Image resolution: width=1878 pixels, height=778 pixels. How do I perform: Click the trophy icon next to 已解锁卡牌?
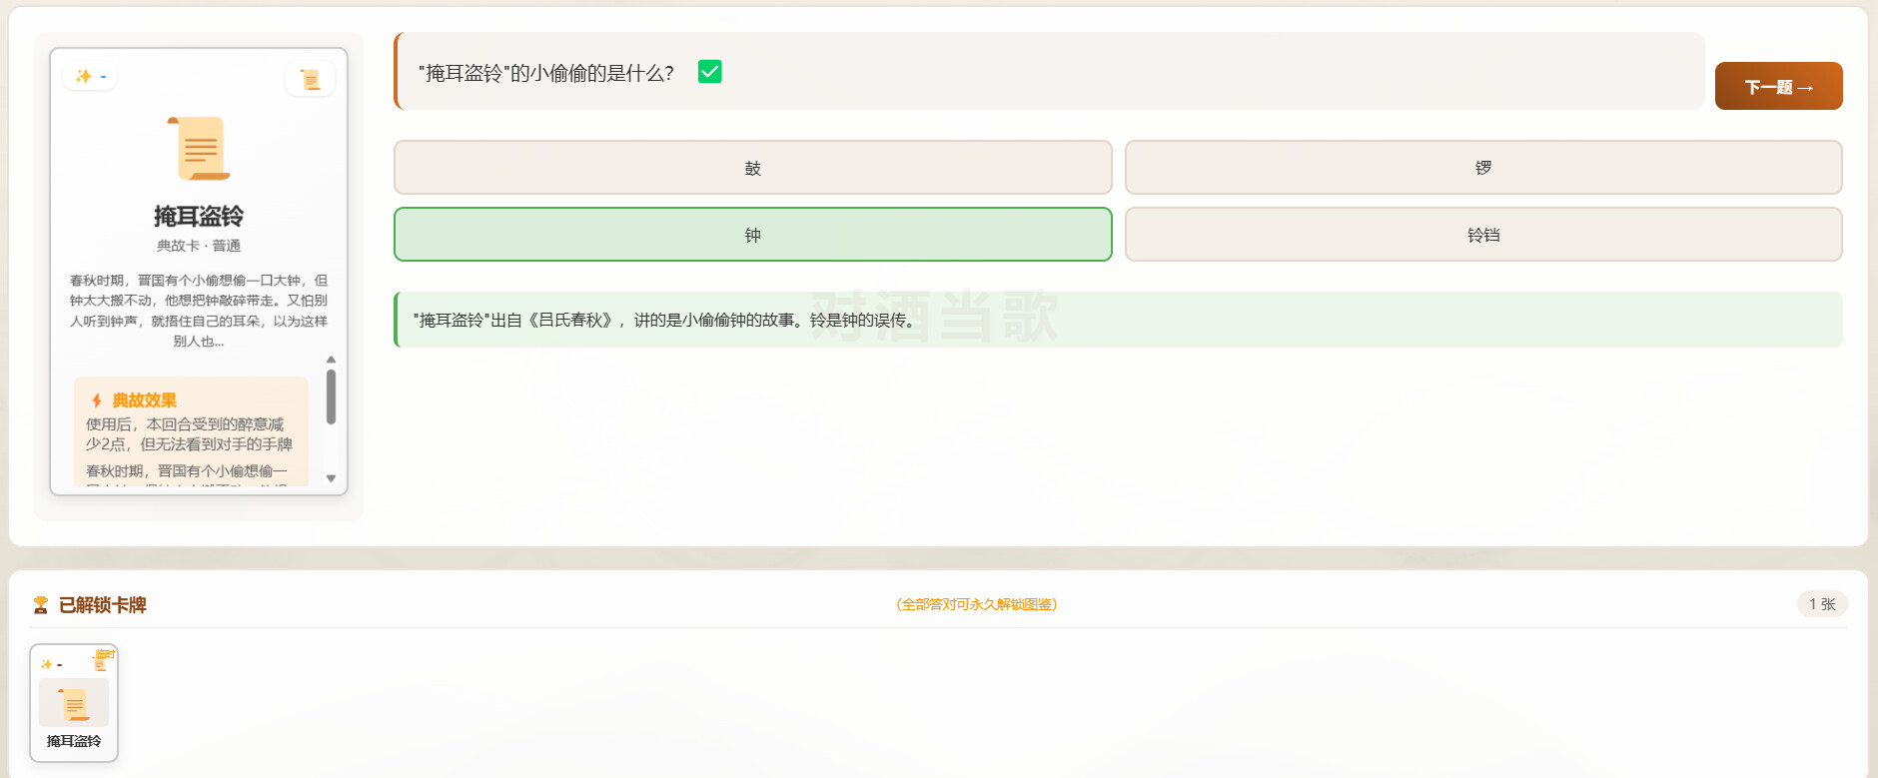click(41, 605)
